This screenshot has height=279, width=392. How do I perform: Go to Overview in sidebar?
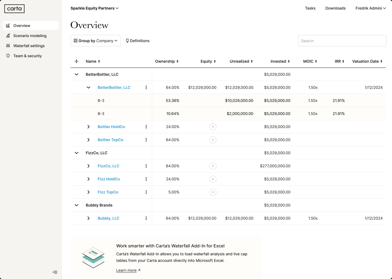[x=31, y=26]
